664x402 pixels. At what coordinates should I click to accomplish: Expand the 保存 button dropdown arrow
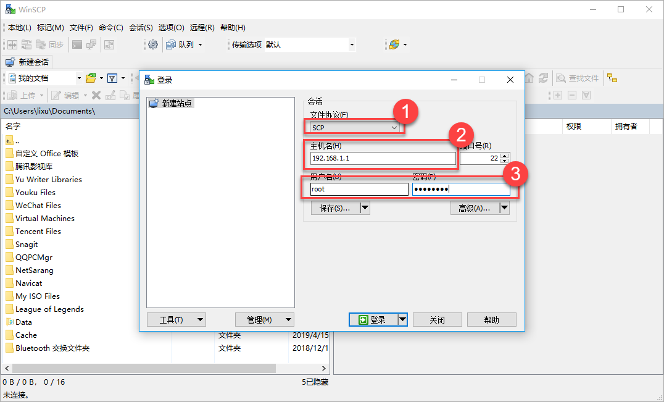point(365,208)
